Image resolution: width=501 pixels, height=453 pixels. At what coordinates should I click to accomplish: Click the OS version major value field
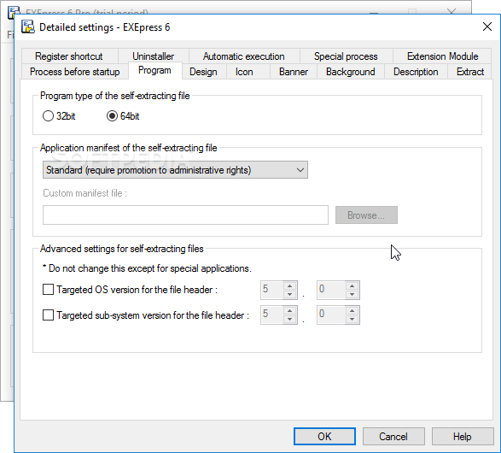click(272, 290)
